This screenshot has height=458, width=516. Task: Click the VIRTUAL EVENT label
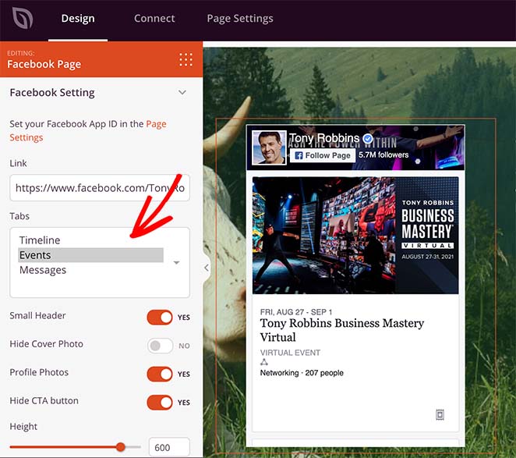click(x=290, y=353)
